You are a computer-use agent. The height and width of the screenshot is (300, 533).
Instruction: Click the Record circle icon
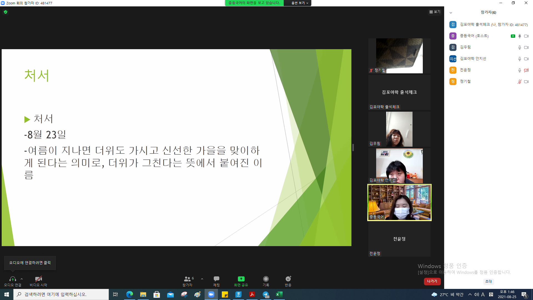pyautogui.click(x=266, y=279)
